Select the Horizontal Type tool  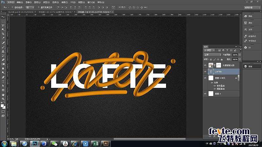(x=3, y=81)
